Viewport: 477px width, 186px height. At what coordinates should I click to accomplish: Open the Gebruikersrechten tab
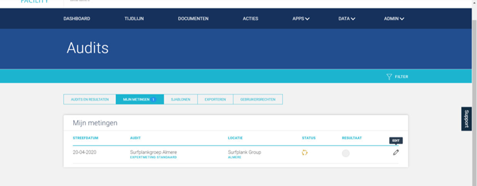(x=257, y=99)
